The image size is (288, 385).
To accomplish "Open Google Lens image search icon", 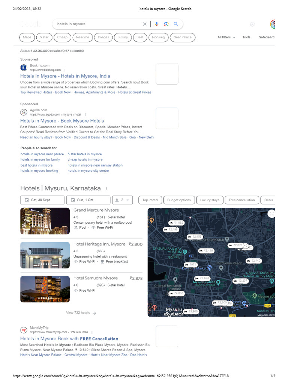I will pyautogui.click(x=166, y=24).
